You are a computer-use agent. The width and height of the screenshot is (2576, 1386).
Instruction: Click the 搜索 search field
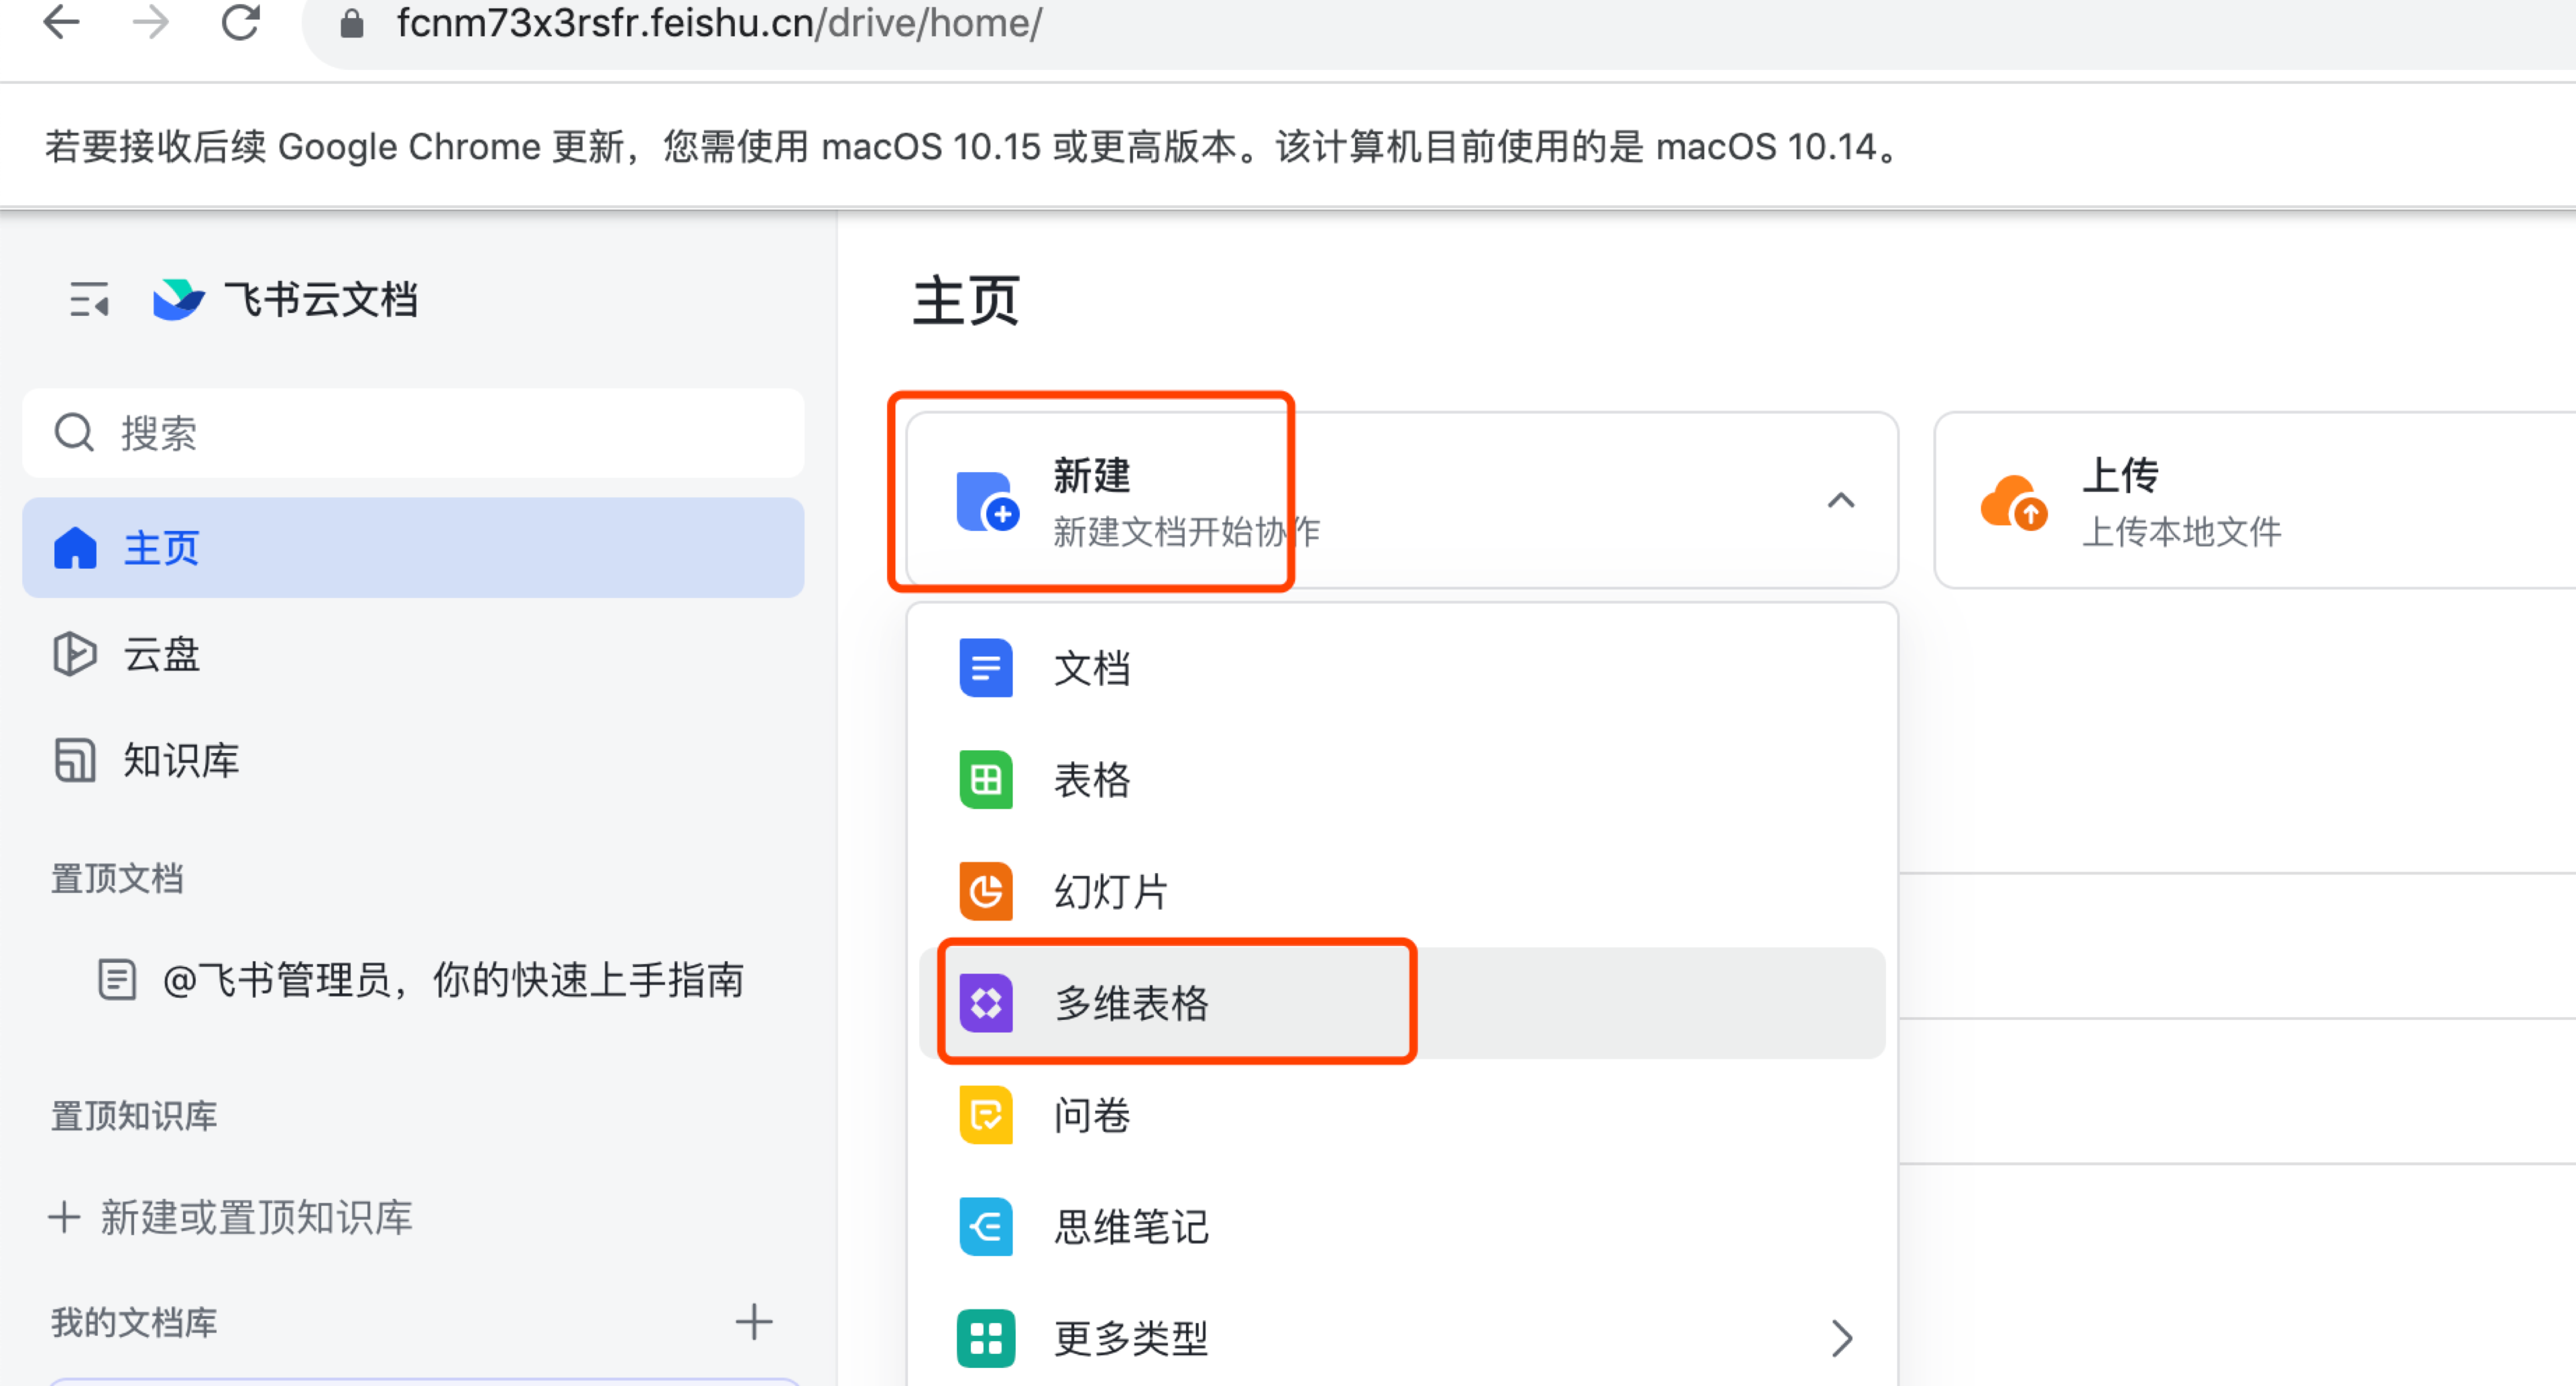click(412, 434)
